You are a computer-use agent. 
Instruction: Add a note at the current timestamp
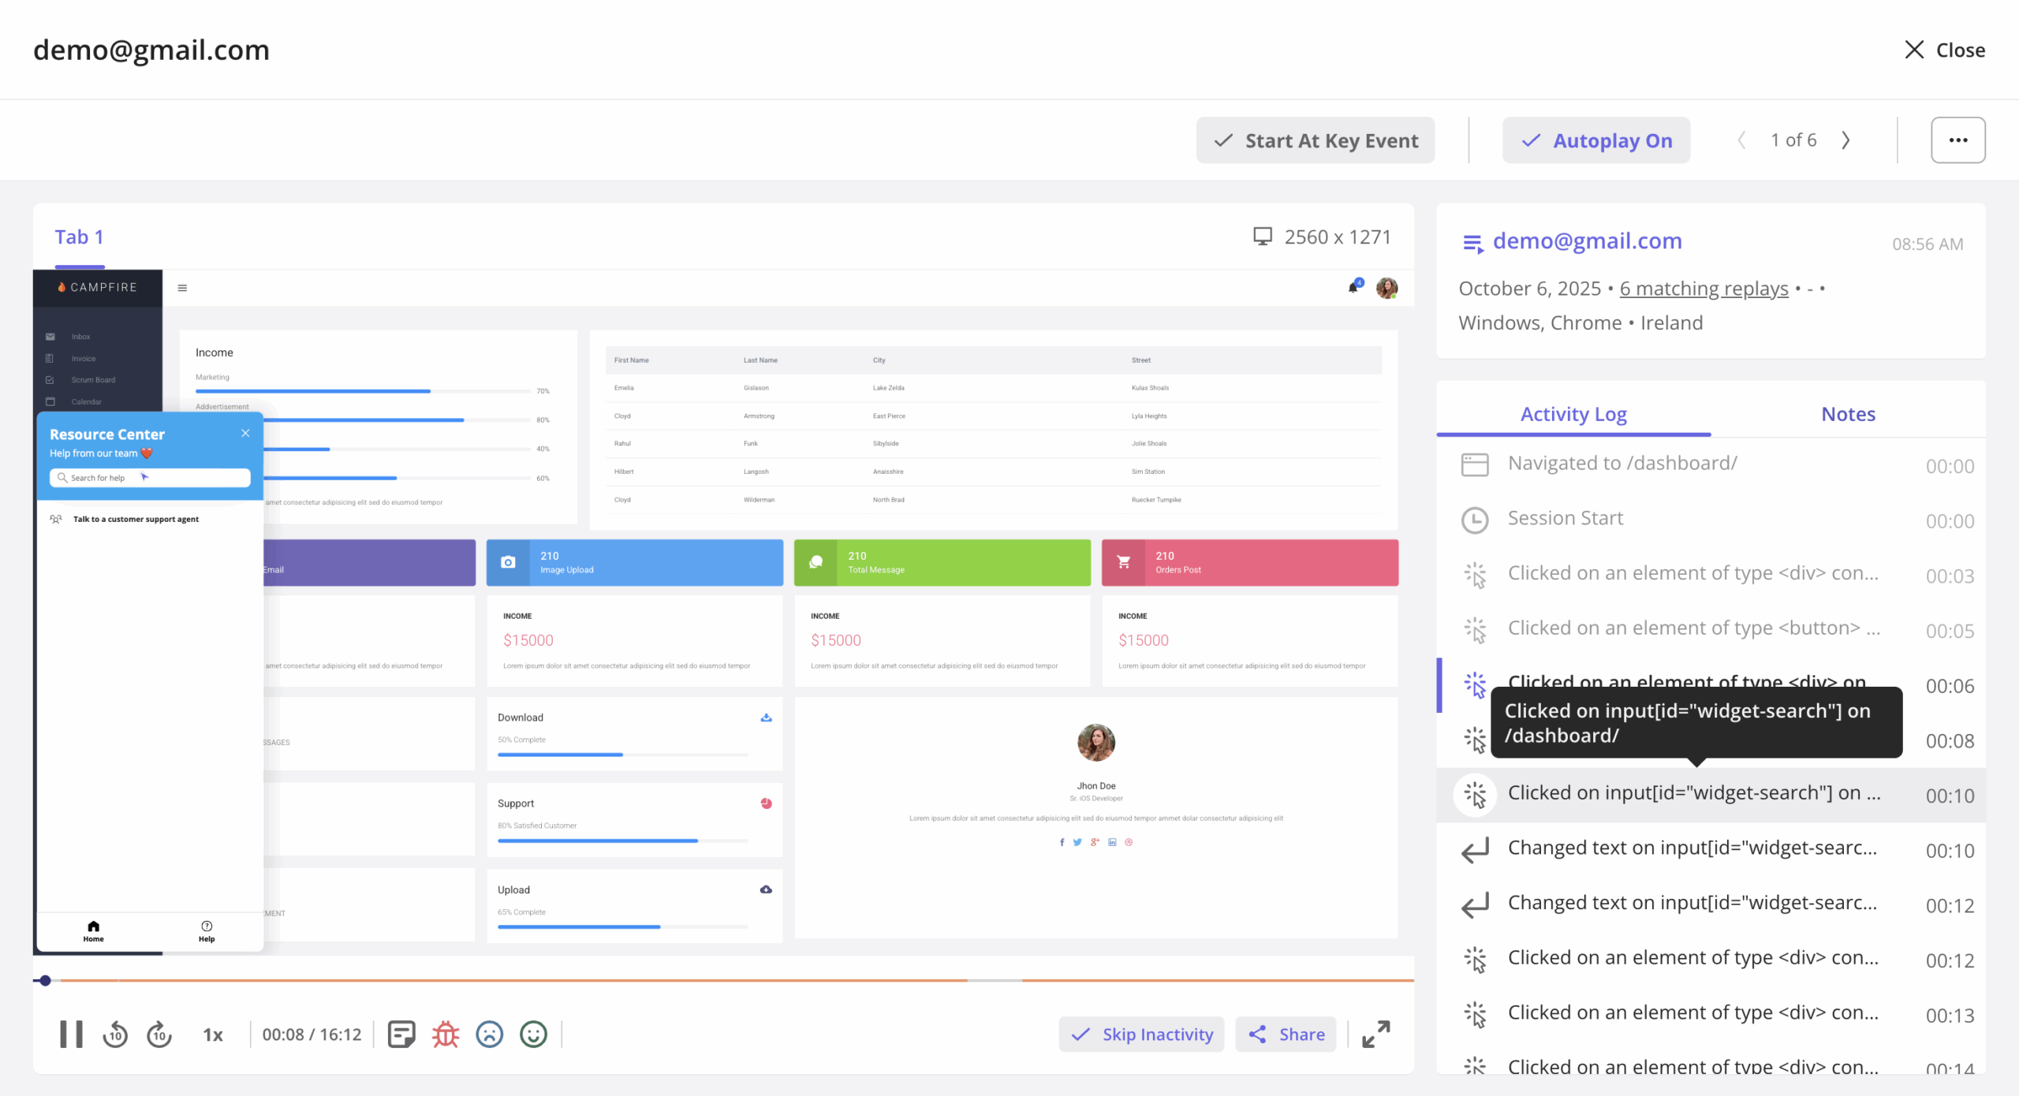click(401, 1033)
